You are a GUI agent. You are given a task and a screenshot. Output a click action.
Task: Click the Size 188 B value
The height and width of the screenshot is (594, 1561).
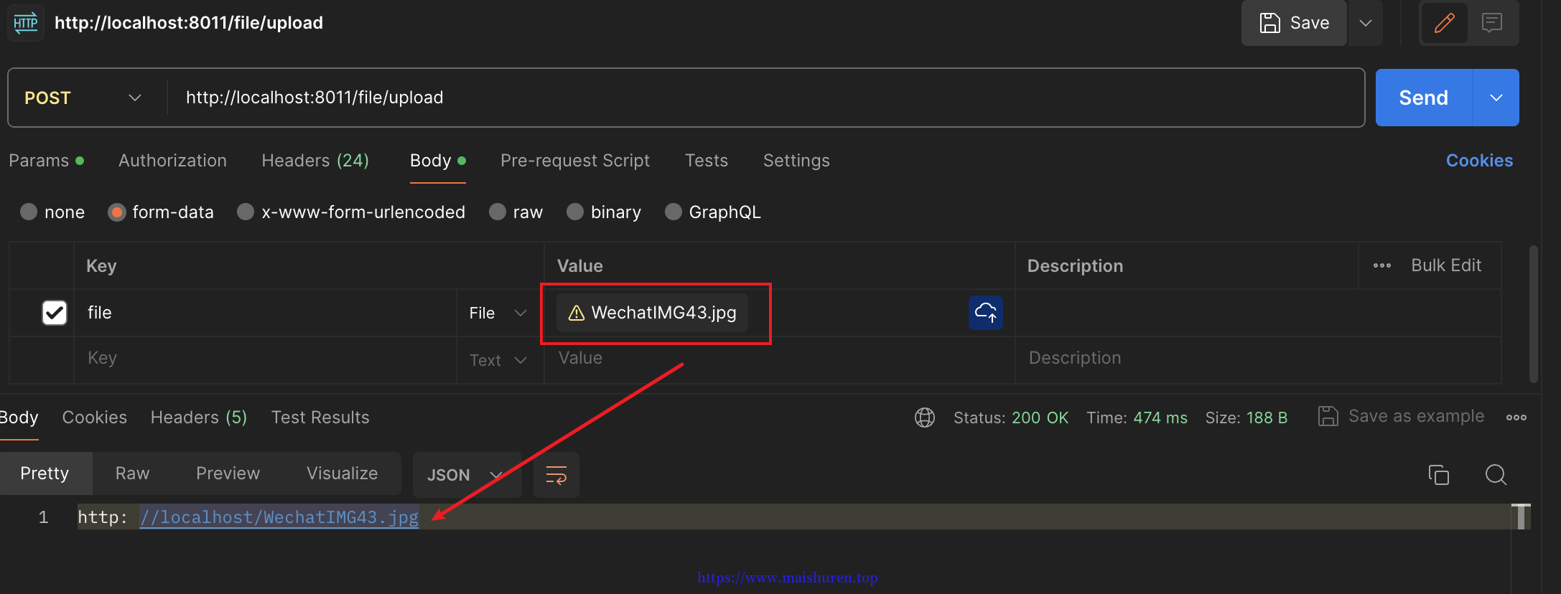[x=1267, y=418]
